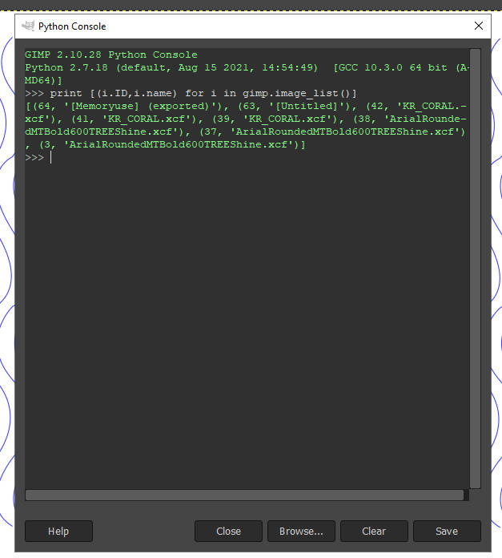Clear the console output
This screenshot has width=502, height=558.
coord(374,531)
